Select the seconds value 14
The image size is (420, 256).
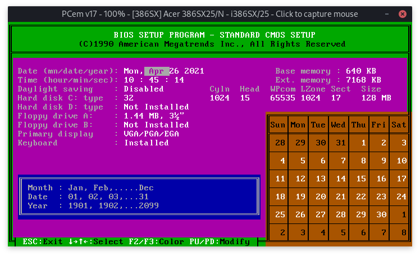coord(179,80)
